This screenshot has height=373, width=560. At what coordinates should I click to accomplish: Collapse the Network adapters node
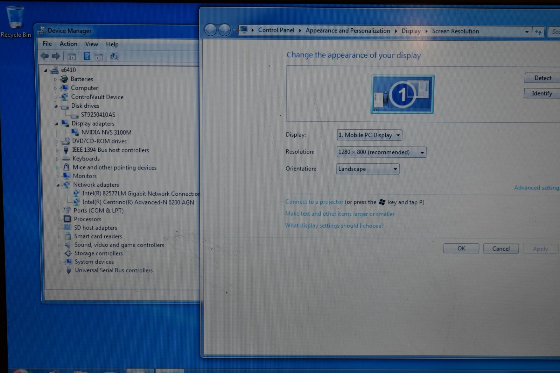pyautogui.click(x=58, y=185)
